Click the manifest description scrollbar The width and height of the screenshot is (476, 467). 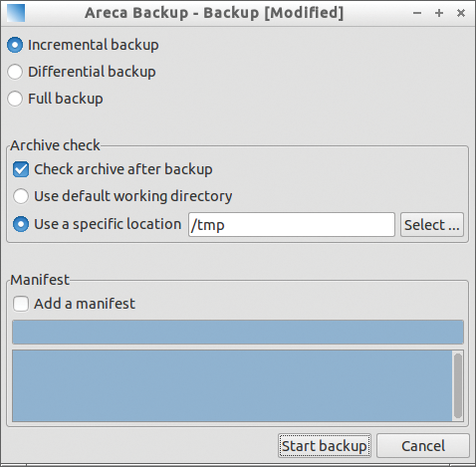pos(458,385)
